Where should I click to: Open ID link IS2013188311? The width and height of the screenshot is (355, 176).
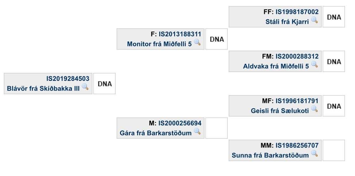(x=180, y=34)
